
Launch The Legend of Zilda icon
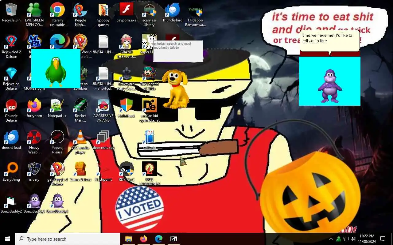click(150, 78)
